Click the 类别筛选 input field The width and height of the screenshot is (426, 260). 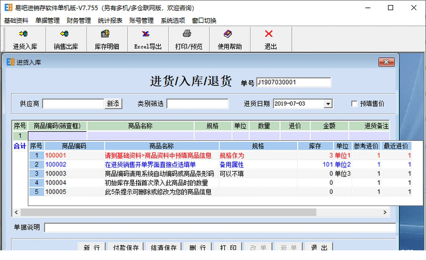198,104
